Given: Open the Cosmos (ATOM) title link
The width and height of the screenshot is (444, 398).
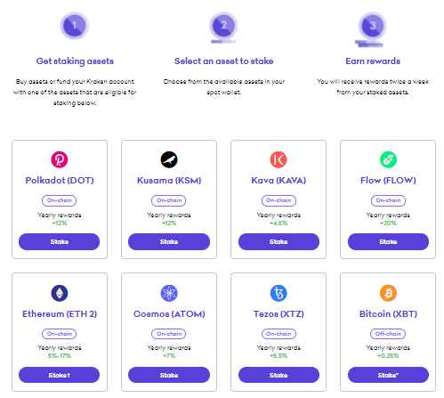Looking at the screenshot, I should [x=169, y=313].
